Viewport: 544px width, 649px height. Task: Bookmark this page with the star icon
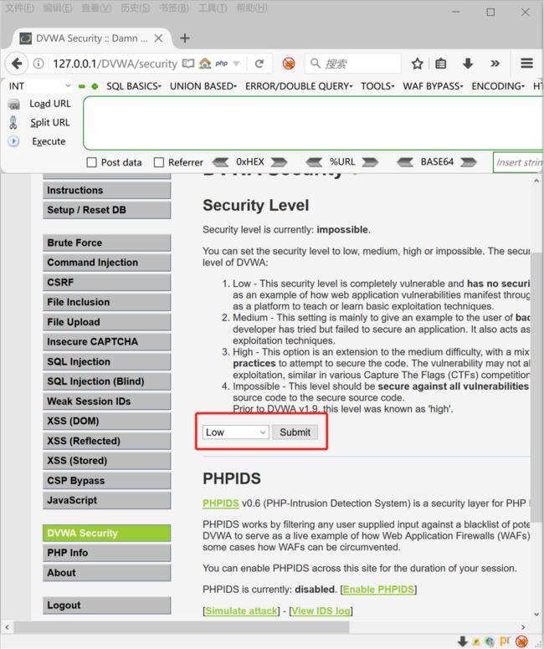click(x=418, y=64)
